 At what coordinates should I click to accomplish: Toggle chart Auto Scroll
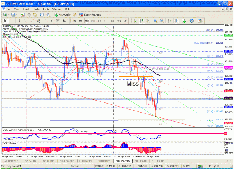[170, 21]
